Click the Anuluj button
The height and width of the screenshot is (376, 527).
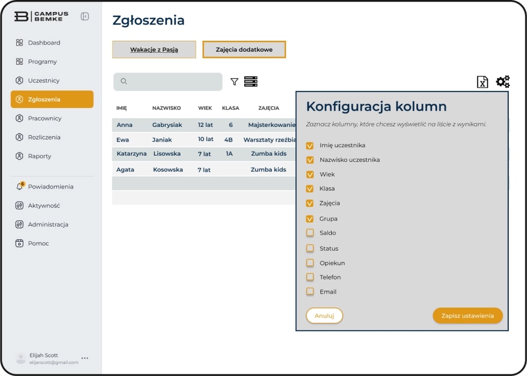click(x=324, y=315)
